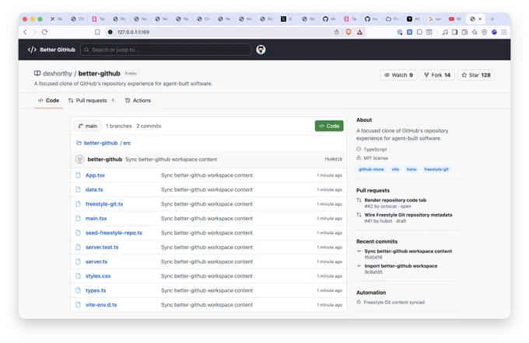Click the commit icon beside Sync better-github
The height and width of the screenshot is (343, 529).
point(359,251)
